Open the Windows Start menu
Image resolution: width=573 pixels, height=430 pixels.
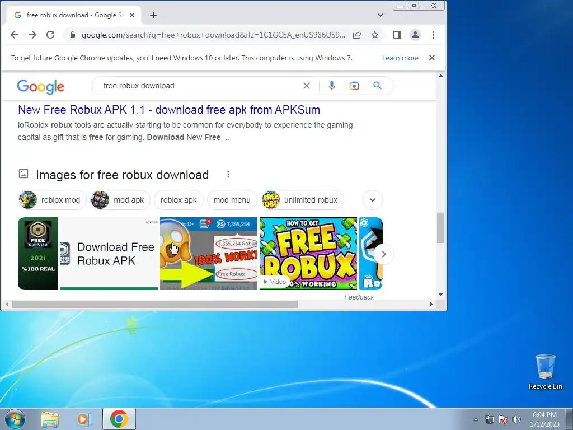coord(15,419)
